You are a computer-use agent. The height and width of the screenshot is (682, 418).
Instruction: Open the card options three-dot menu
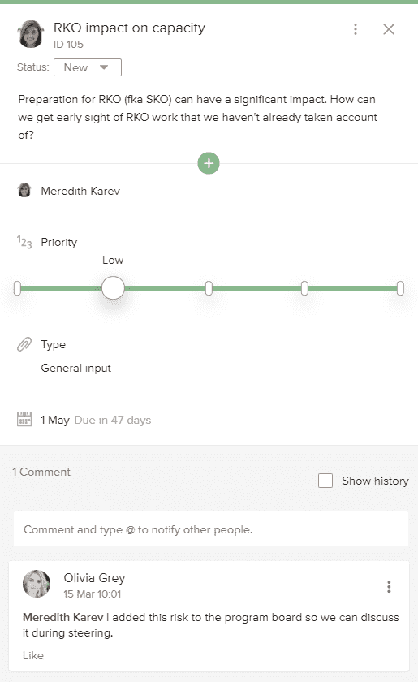356,29
